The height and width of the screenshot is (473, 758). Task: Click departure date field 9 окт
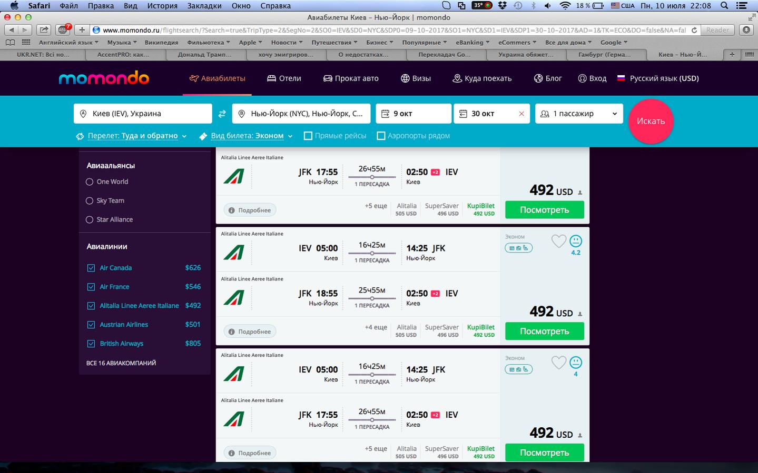(414, 114)
